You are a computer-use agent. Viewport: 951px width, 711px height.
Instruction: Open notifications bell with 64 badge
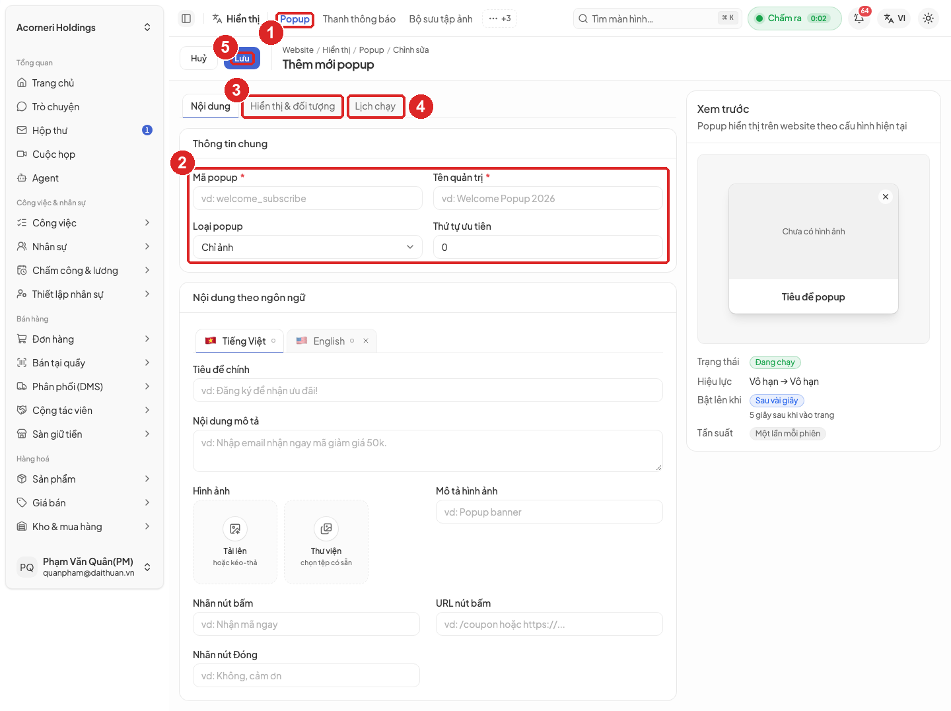pos(859,18)
